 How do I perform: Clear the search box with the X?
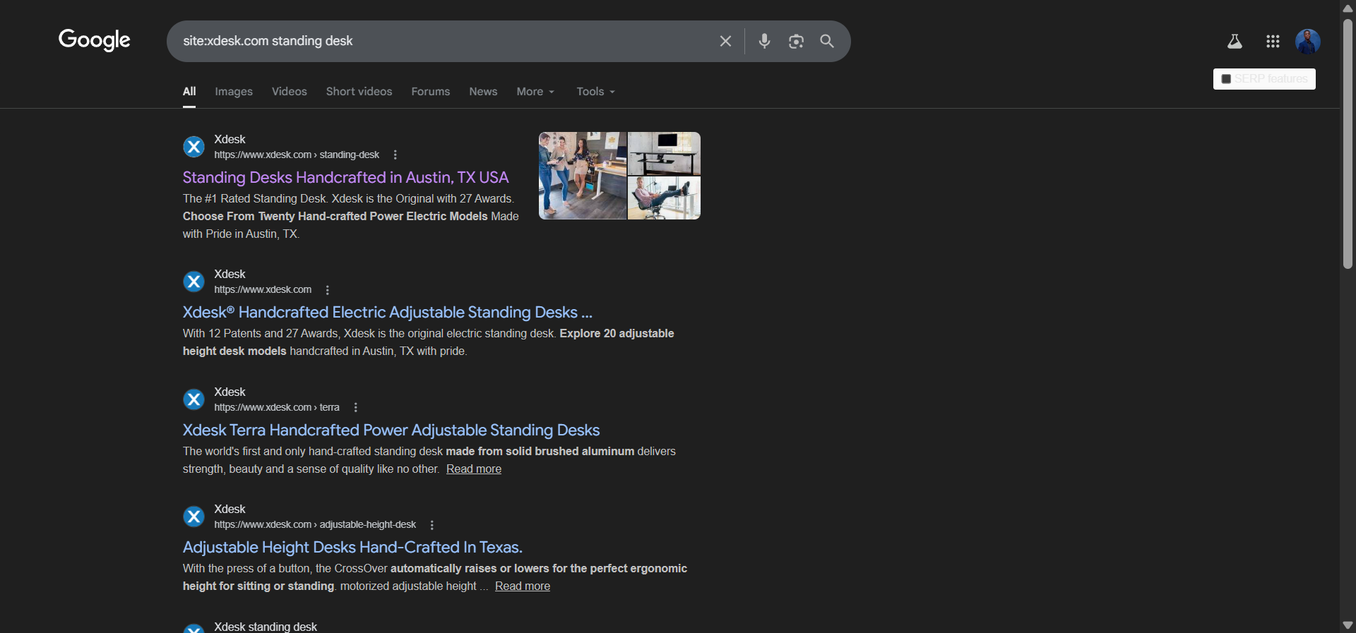tap(725, 41)
